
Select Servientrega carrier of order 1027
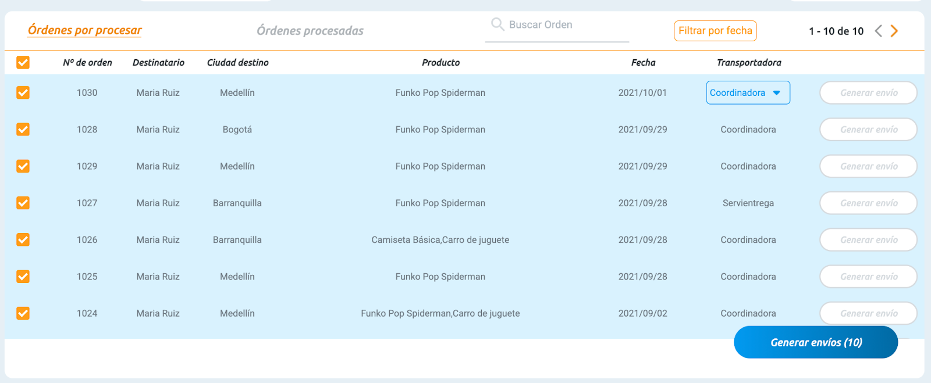(748, 203)
